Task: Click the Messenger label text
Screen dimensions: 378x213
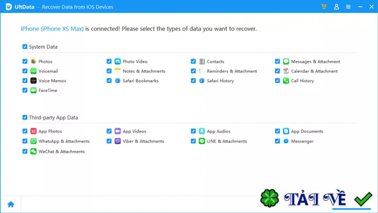Action: (x=302, y=141)
